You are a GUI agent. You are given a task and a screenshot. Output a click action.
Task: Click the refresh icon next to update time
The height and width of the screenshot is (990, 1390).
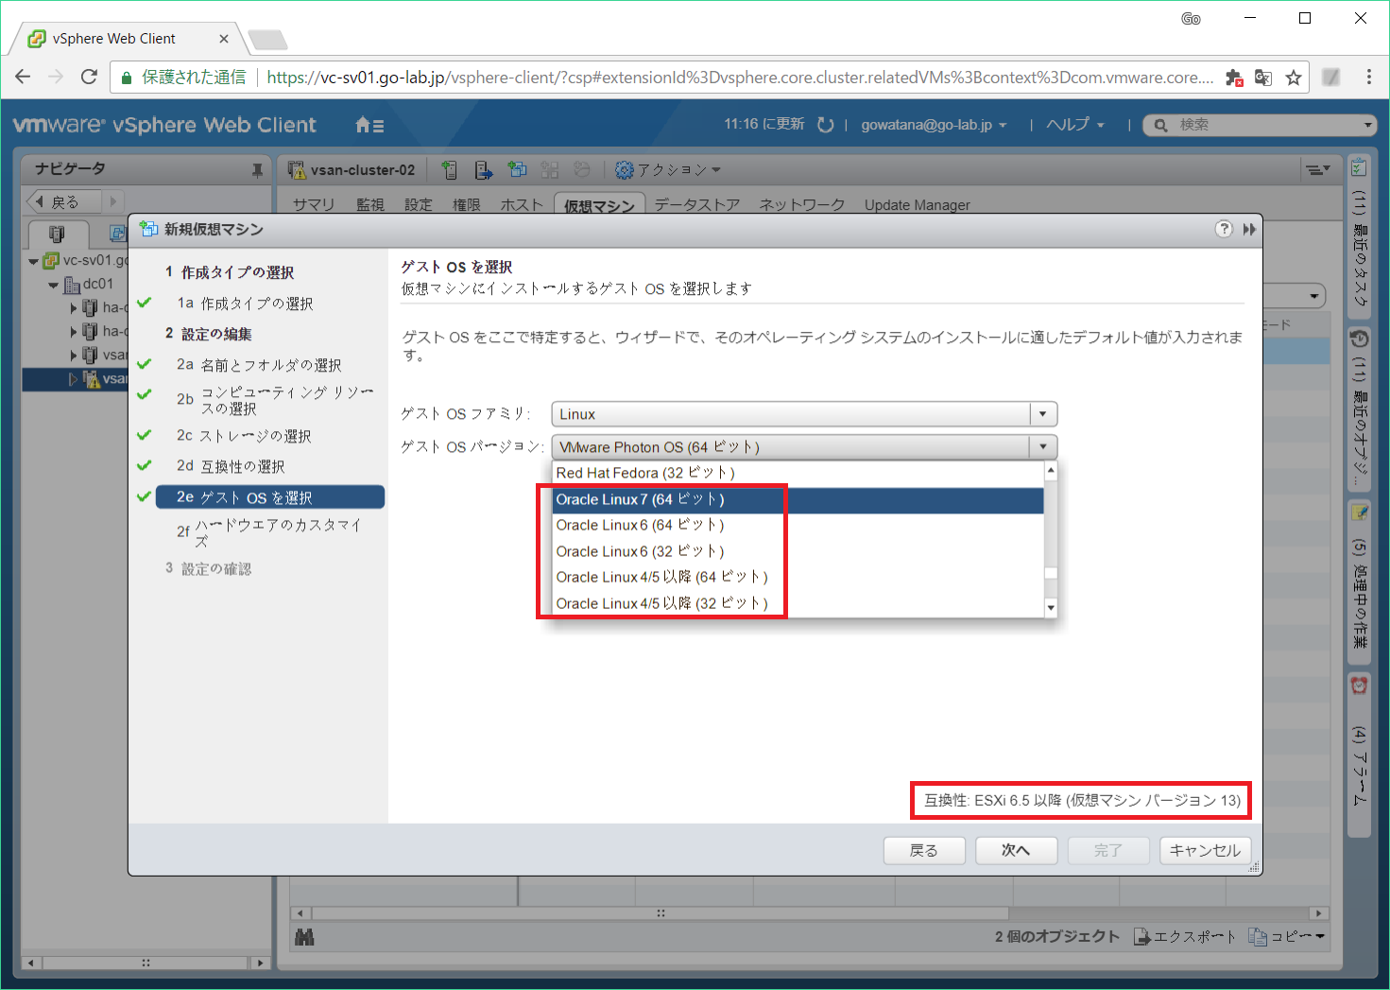coord(825,125)
